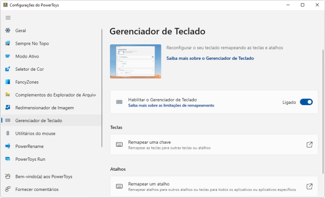Maximize the PowerToys settings window

[302, 5]
